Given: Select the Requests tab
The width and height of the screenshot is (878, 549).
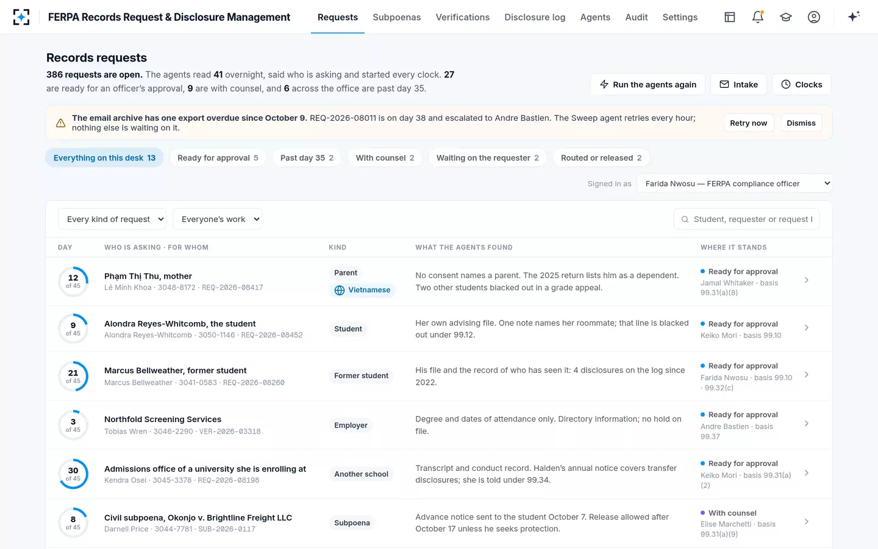Looking at the screenshot, I should coord(338,17).
